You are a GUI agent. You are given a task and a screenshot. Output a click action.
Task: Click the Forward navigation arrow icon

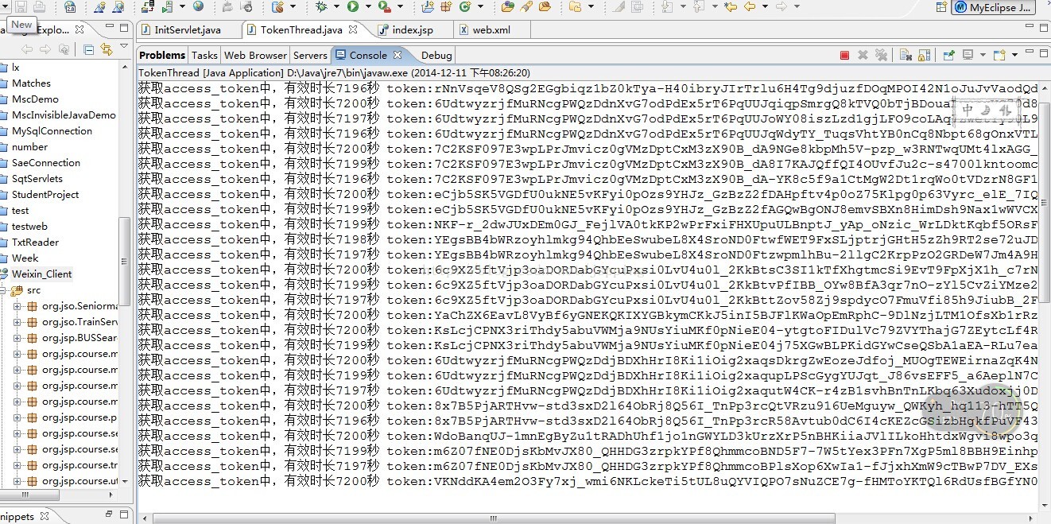point(781,6)
